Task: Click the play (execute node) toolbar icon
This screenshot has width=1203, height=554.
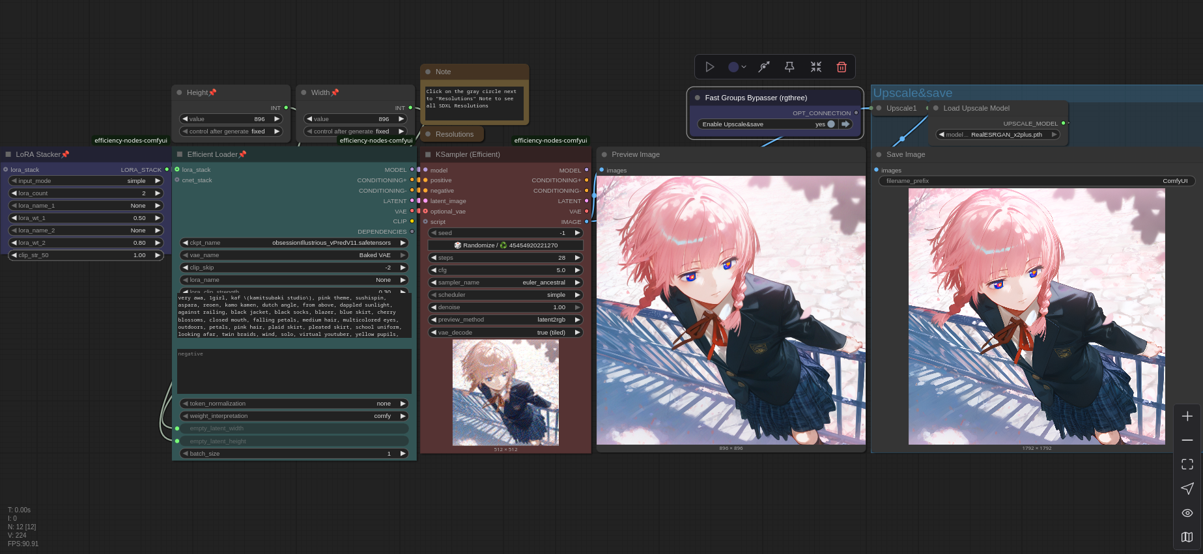Action: tap(710, 66)
